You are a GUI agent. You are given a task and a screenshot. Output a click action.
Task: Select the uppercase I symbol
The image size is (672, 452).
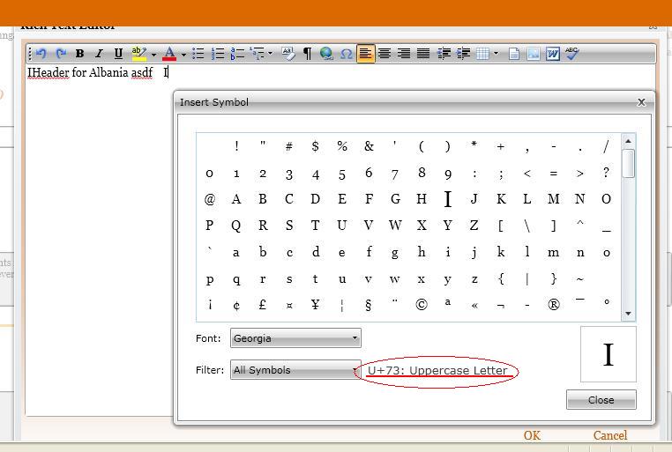(447, 199)
